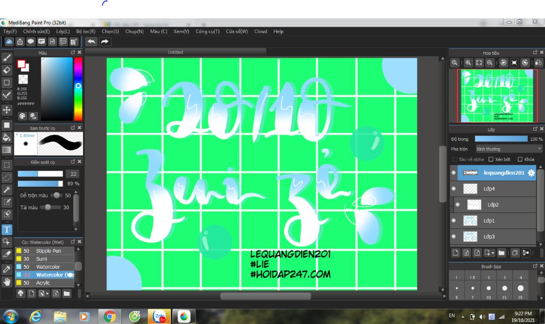The width and height of the screenshot is (545, 324).
Task: Select the Eraser tool
Action: 6,70
